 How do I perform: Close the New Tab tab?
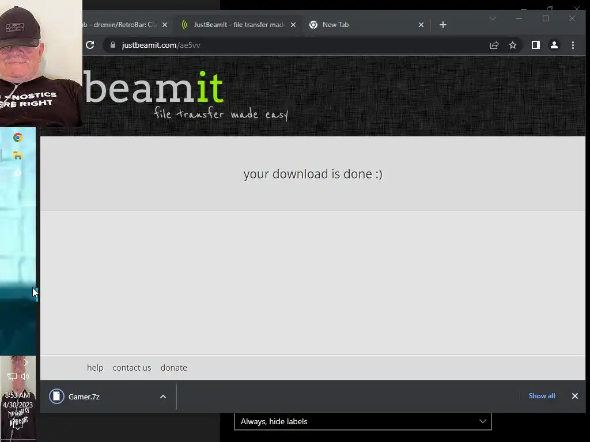click(421, 25)
